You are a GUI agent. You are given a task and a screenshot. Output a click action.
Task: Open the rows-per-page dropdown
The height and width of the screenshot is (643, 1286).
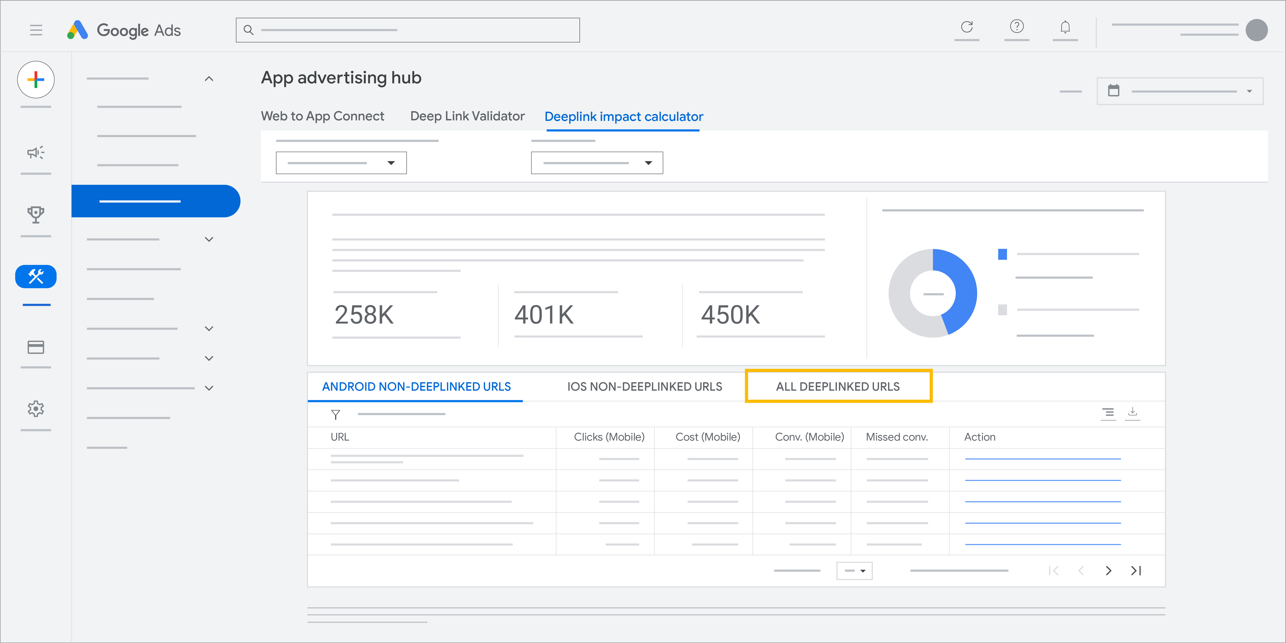(x=854, y=571)
